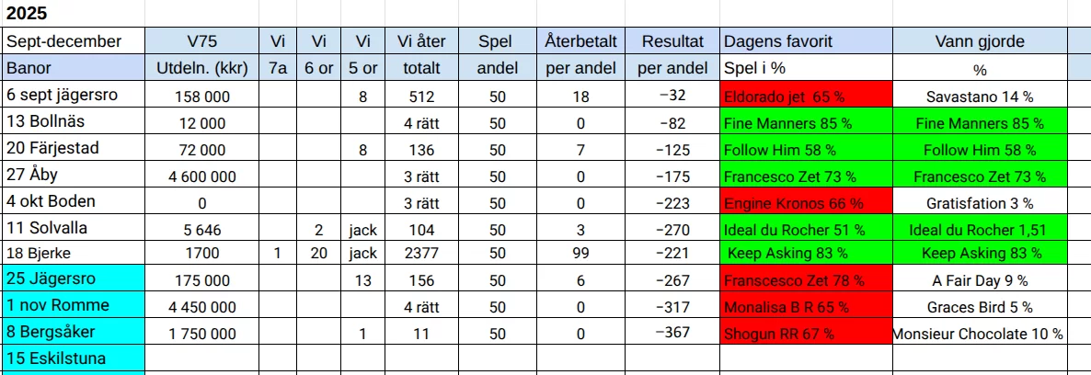Click the red Eldorado jet 65 % cell
This screenshot has height=375, width=1091.
point(806,96)
